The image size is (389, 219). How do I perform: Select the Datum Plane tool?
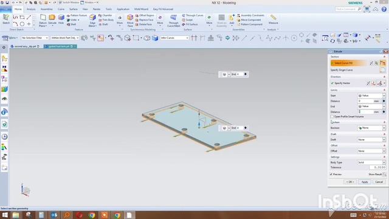click(43, 20)
